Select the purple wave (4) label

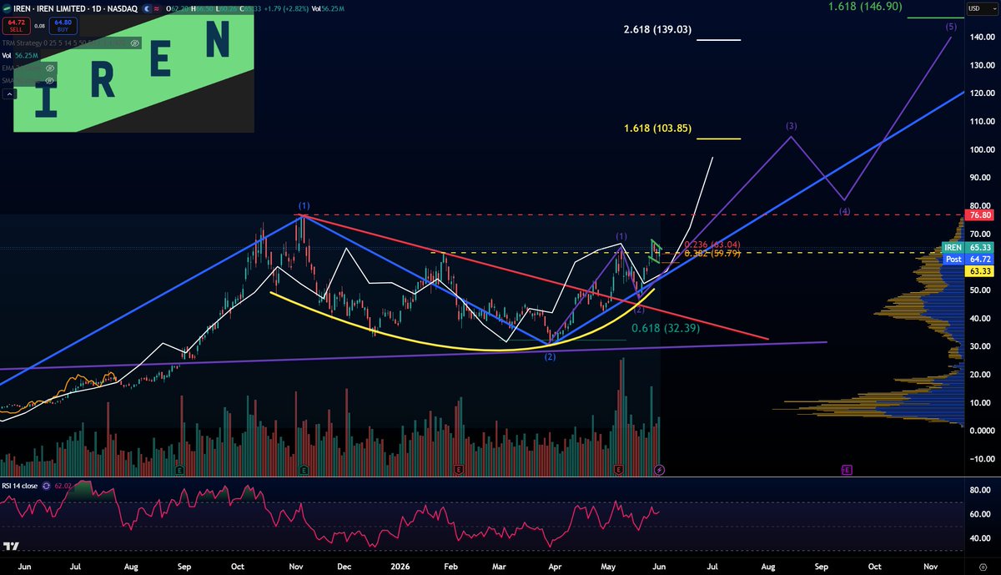[x=844, y=212]
